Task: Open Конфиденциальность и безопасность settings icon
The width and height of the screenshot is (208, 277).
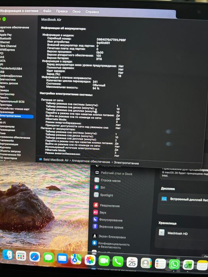Action: tap(94, 243)
